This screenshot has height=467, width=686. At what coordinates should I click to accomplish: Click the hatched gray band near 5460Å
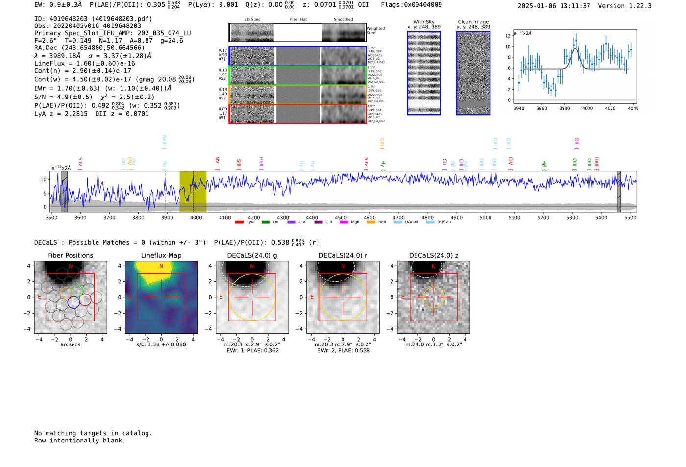619,191
